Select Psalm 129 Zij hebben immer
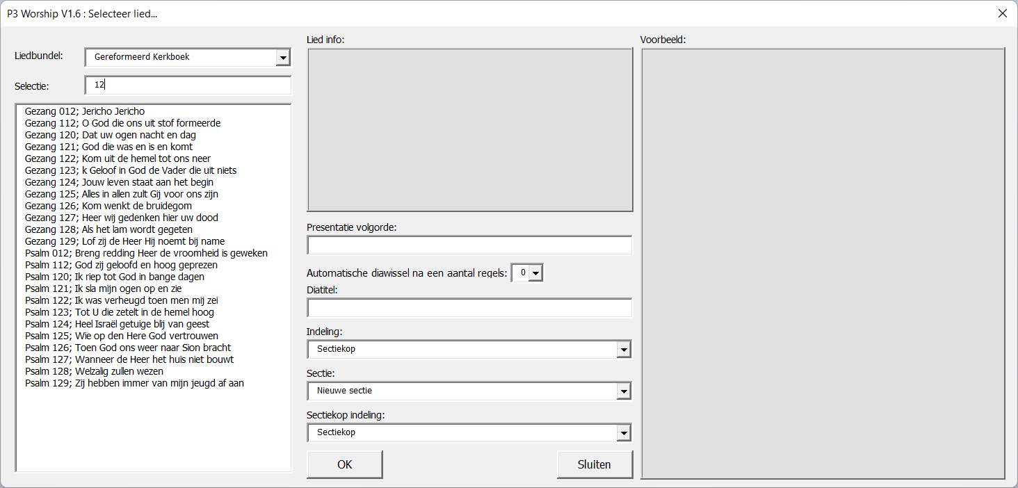 tap(134, 383)
